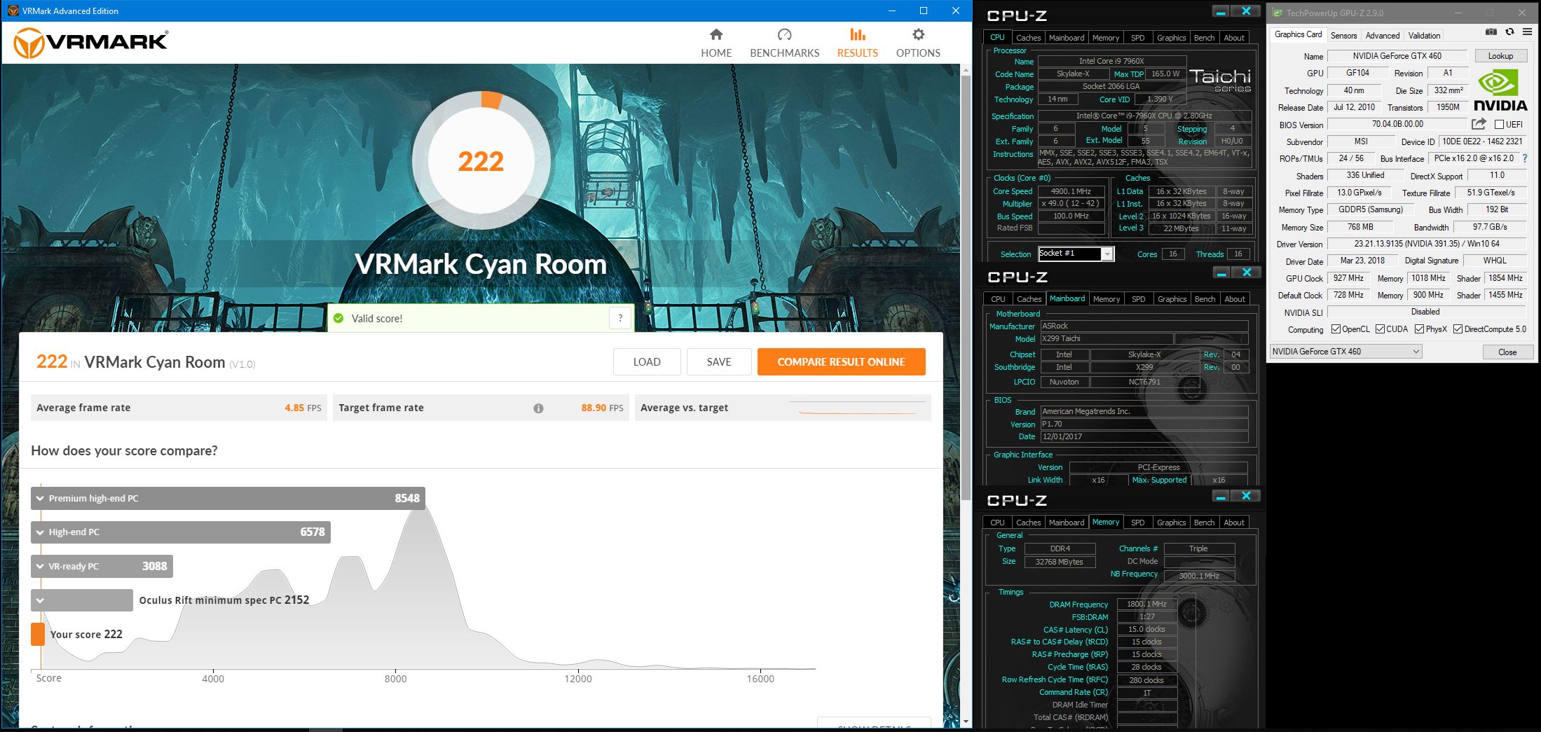Open the NVIDIA GeForce GTX 460 GPU dropdown

(1346, 352)
